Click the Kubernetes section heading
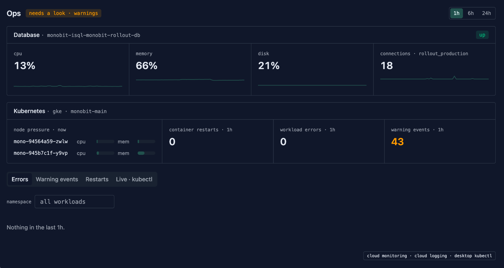The height and width of the screenshot is (268, 504). (29, 111)
